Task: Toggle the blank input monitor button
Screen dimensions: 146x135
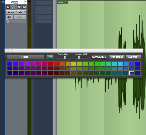Action: pyautogui.click(x=13, y=7)
